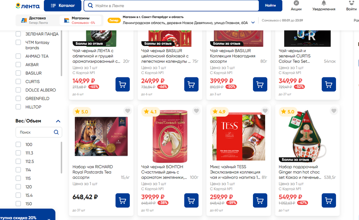Click the search magnifier icon in header
This screenshot has height=220, width=359.
pos(90,6)
